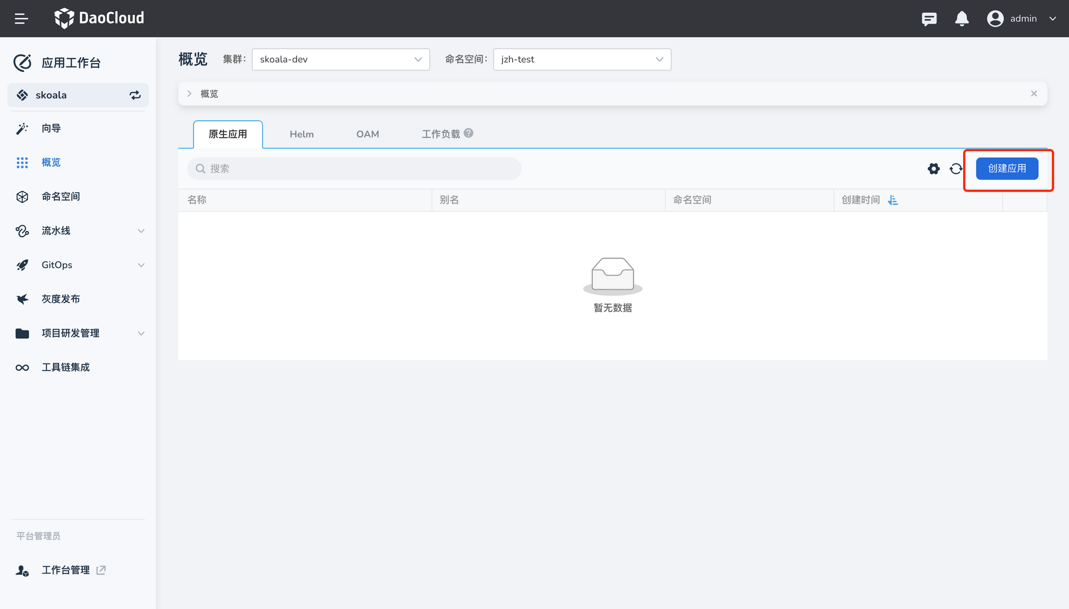Expand the 项目研发管理 submenu chevron
The height and width of the screenshot is (609, 1069).
click(x=141, y=333)
